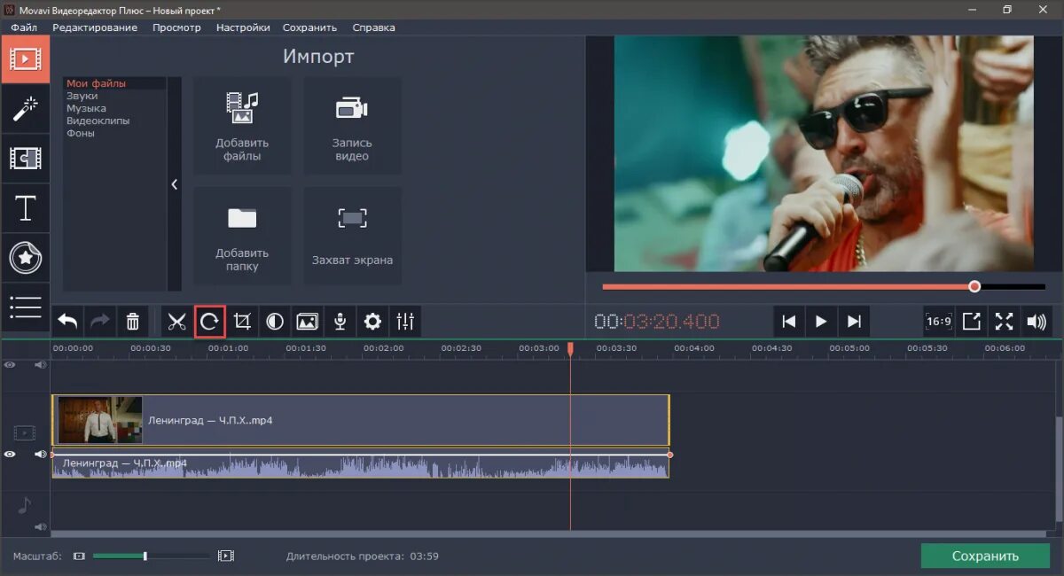Open the Просмотр menu
Viewport: 1064px width, 576px height.
[176, 27]
